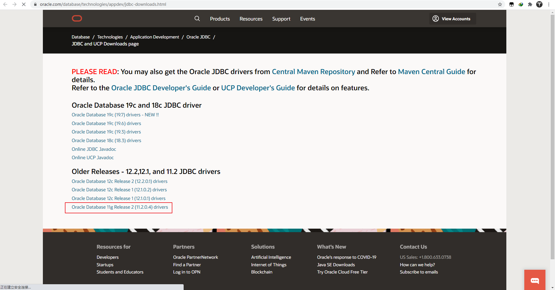Go to Database breadcrumb

click(81, 37)
